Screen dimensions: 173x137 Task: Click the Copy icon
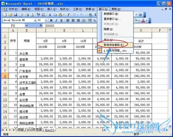(55, 15)
